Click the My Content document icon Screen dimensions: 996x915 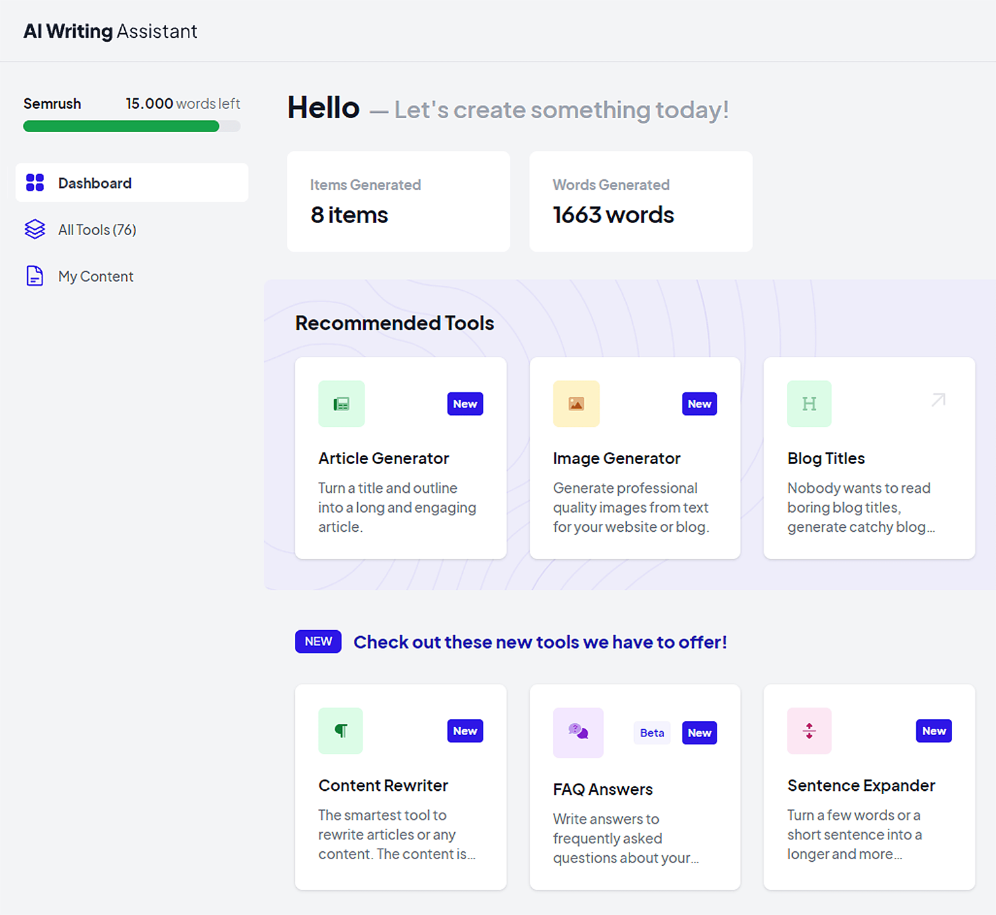click(x=35, y=276)
